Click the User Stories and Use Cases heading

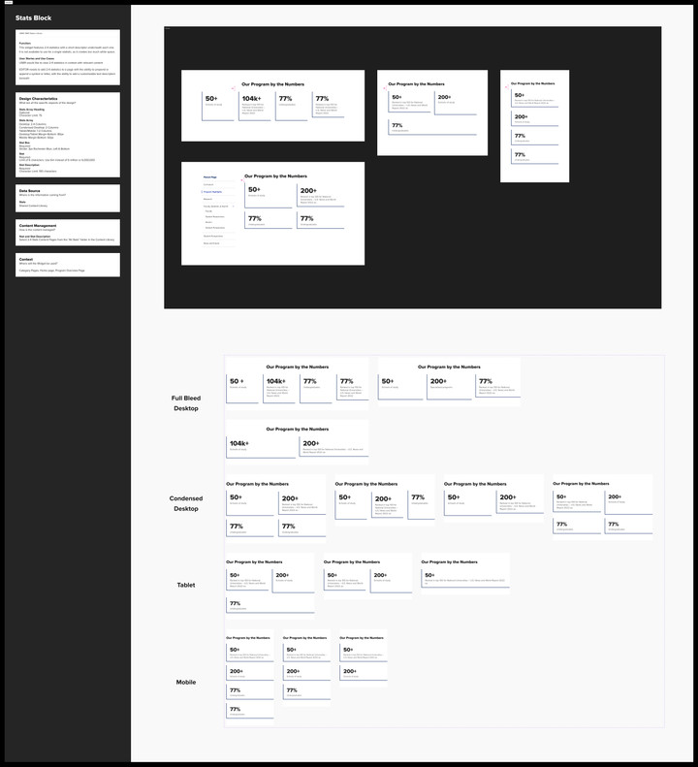(x=37, y=58)
